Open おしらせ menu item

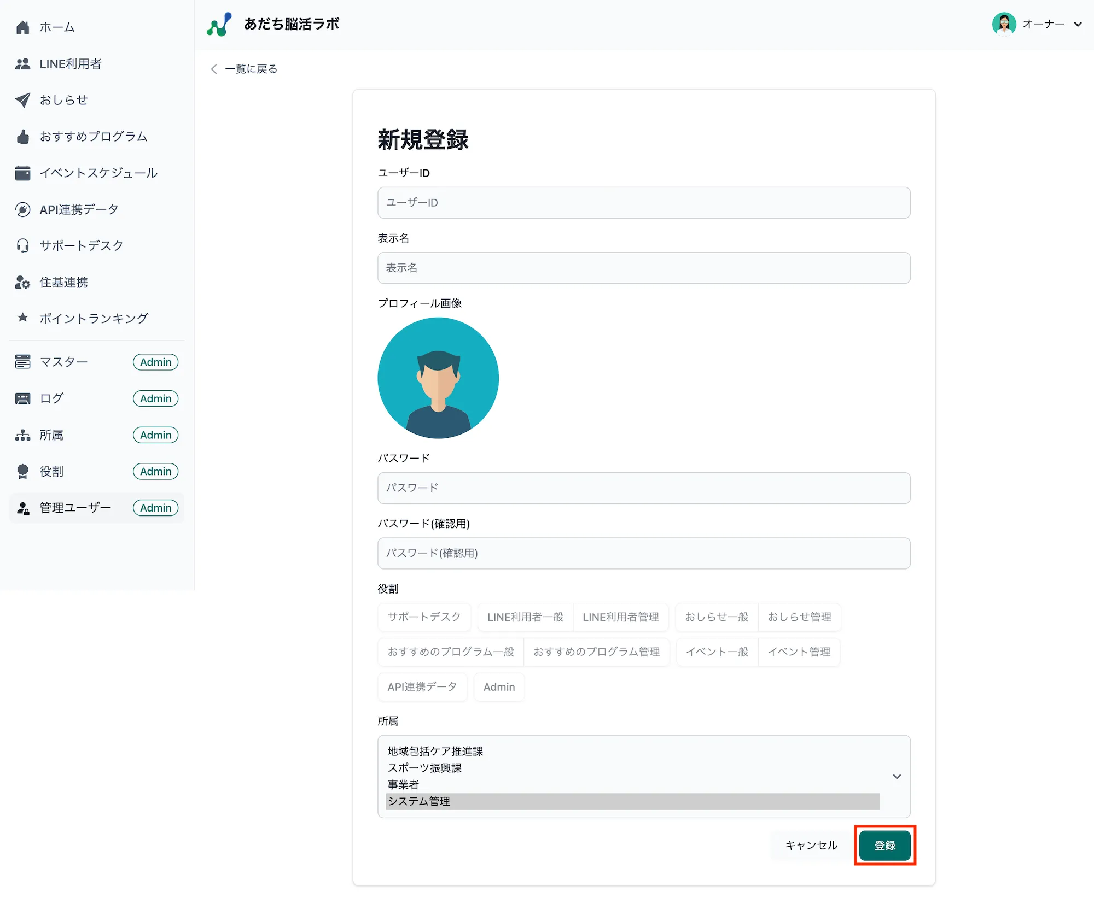point(97,100)
